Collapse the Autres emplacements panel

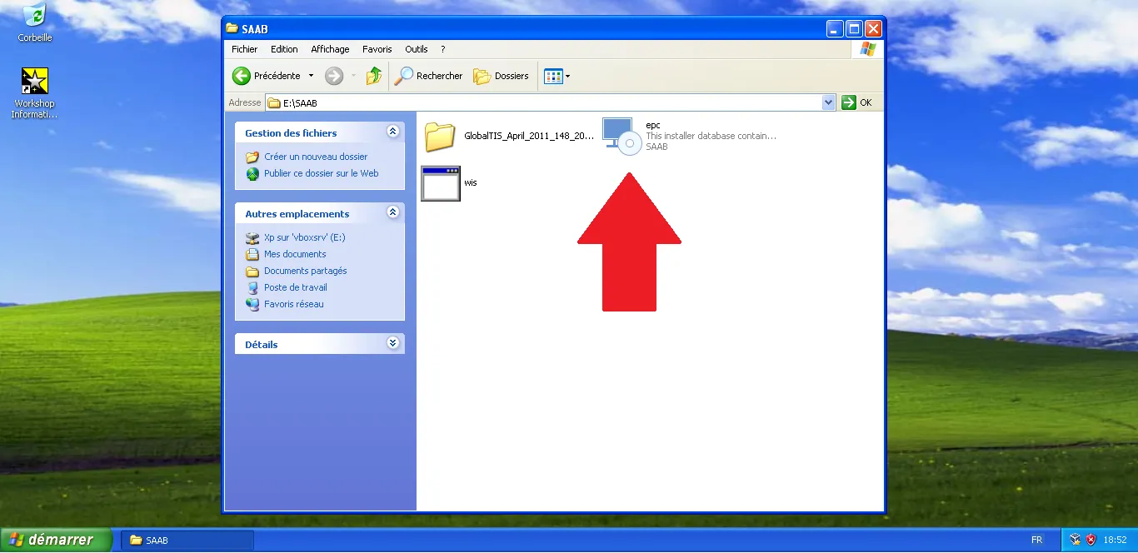(x=392, y=213)
